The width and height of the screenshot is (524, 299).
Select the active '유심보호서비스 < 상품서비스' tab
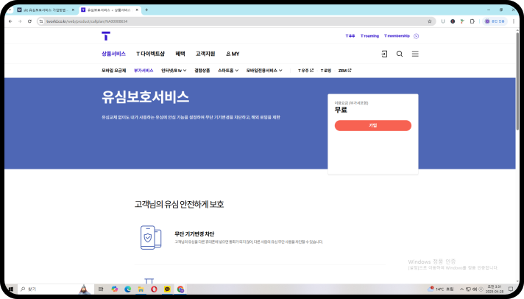coord(110,10)
